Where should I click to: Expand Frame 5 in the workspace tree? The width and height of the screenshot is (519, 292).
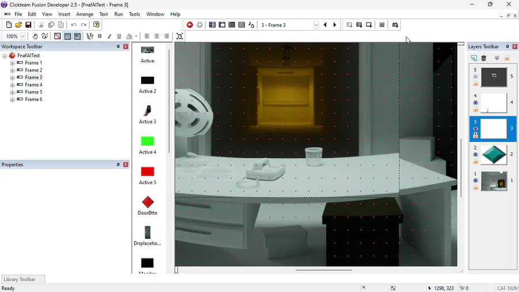(x=12, y=92)
